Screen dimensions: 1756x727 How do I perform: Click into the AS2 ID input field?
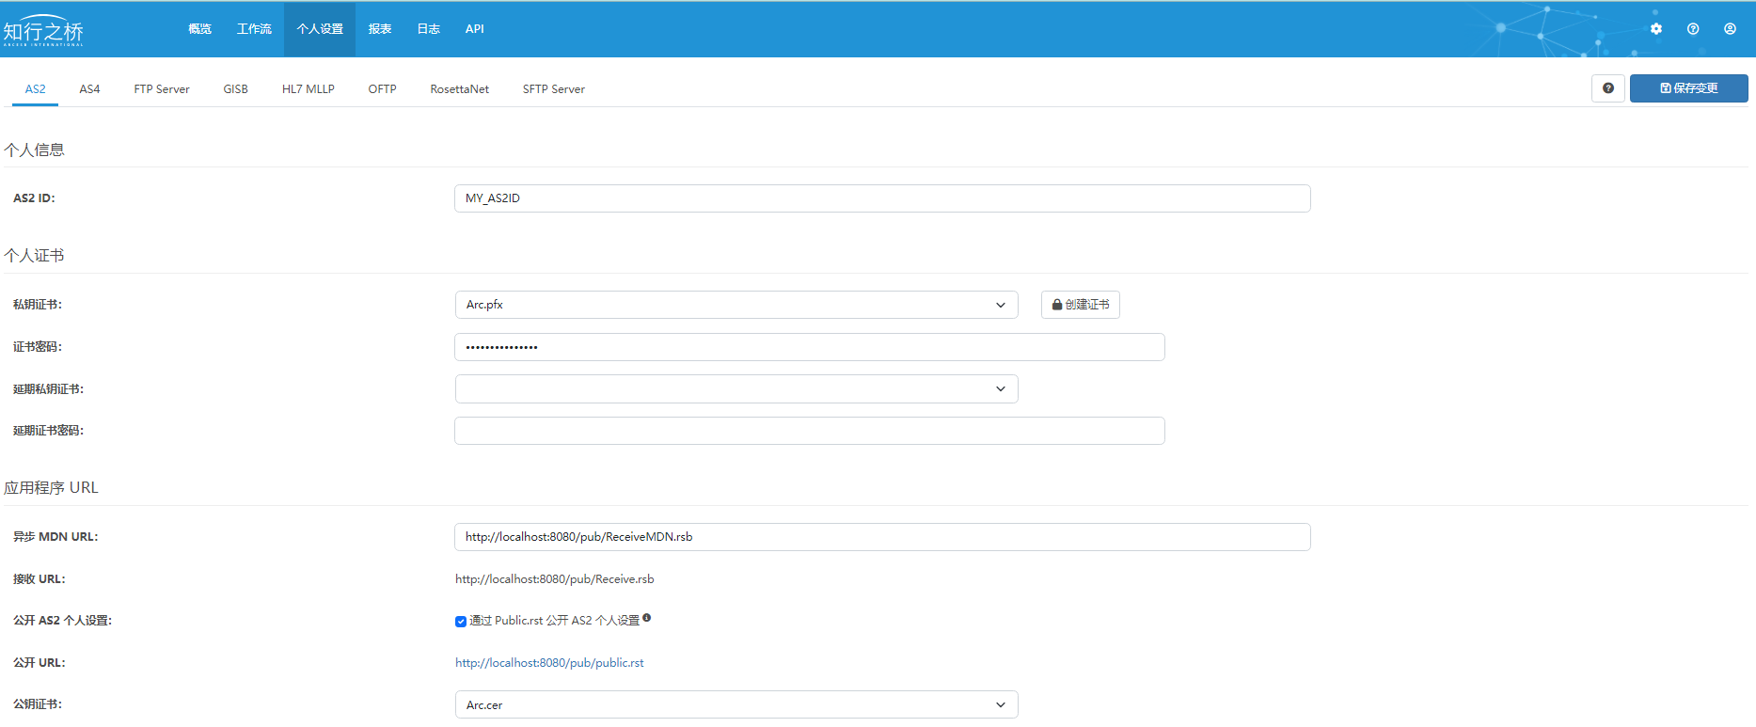[x=881, y=198]
